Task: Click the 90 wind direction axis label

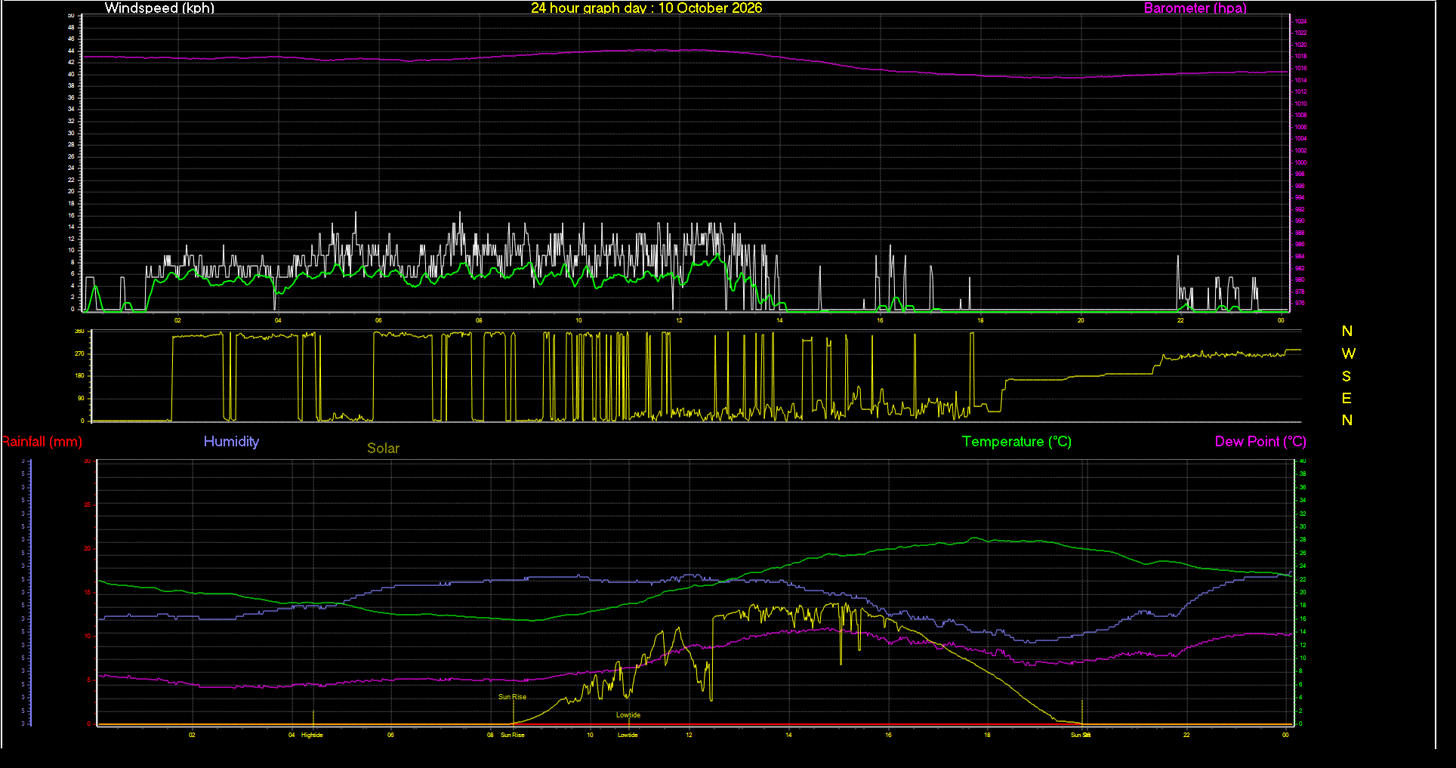Action: [81, 398]
